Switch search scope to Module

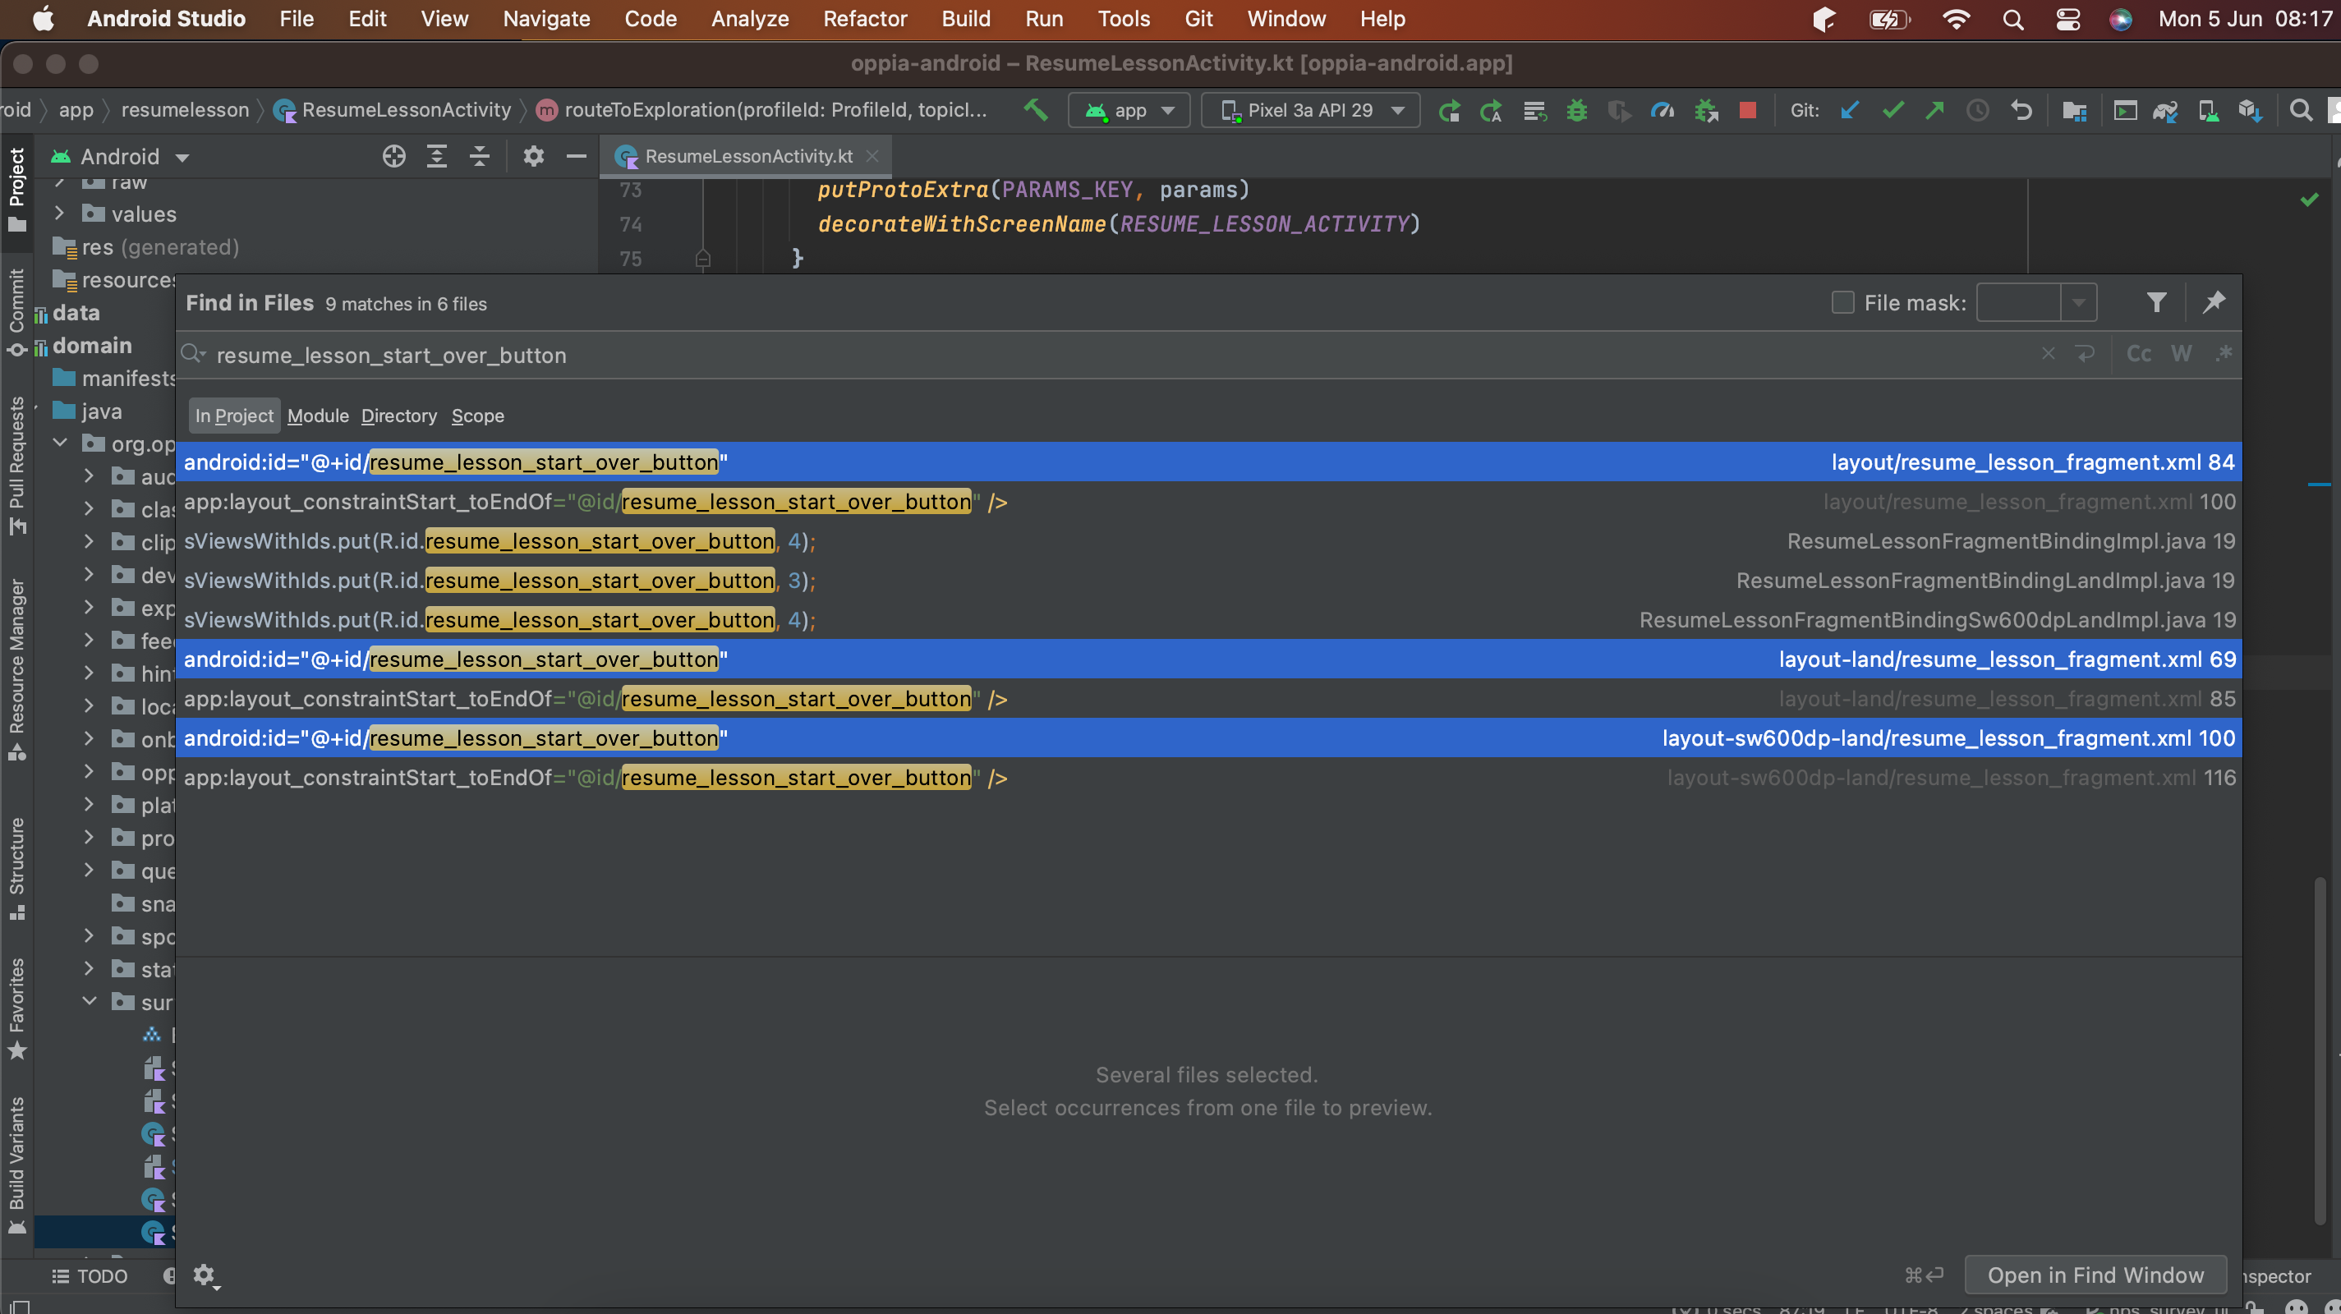(x=317, y=416)
